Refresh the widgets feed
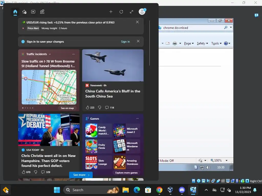This screenshot has width=262, height=196. (x=121, y=12)
